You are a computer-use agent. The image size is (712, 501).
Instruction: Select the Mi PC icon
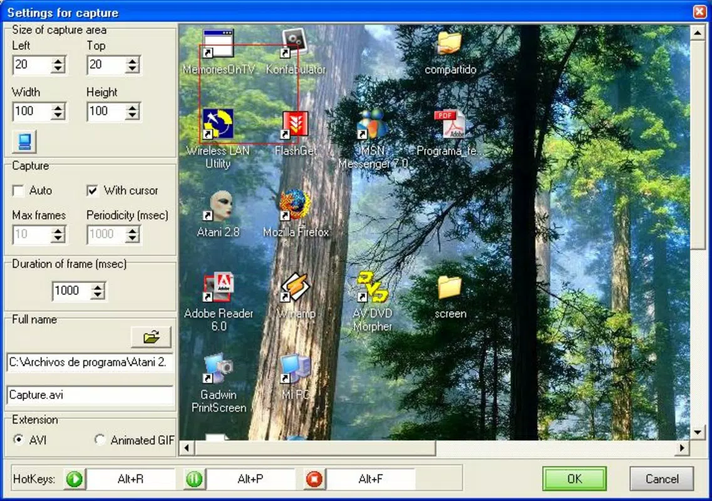pos(295,369)
